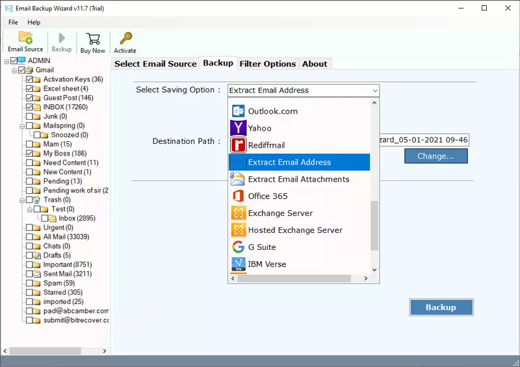520x367 pixels.
Task: Click the dropdown horizontal scrollbar thumb
Action: point(294,279)
